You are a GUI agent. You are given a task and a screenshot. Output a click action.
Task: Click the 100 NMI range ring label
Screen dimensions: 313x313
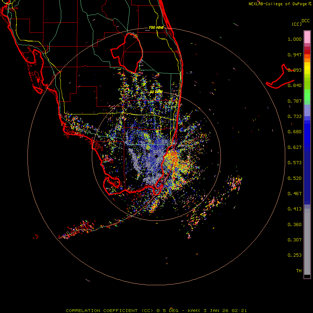pyautogui.click(x=156, y=27)
